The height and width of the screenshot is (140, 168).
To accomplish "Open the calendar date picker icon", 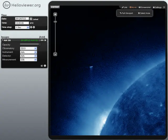I will (31, 19).
